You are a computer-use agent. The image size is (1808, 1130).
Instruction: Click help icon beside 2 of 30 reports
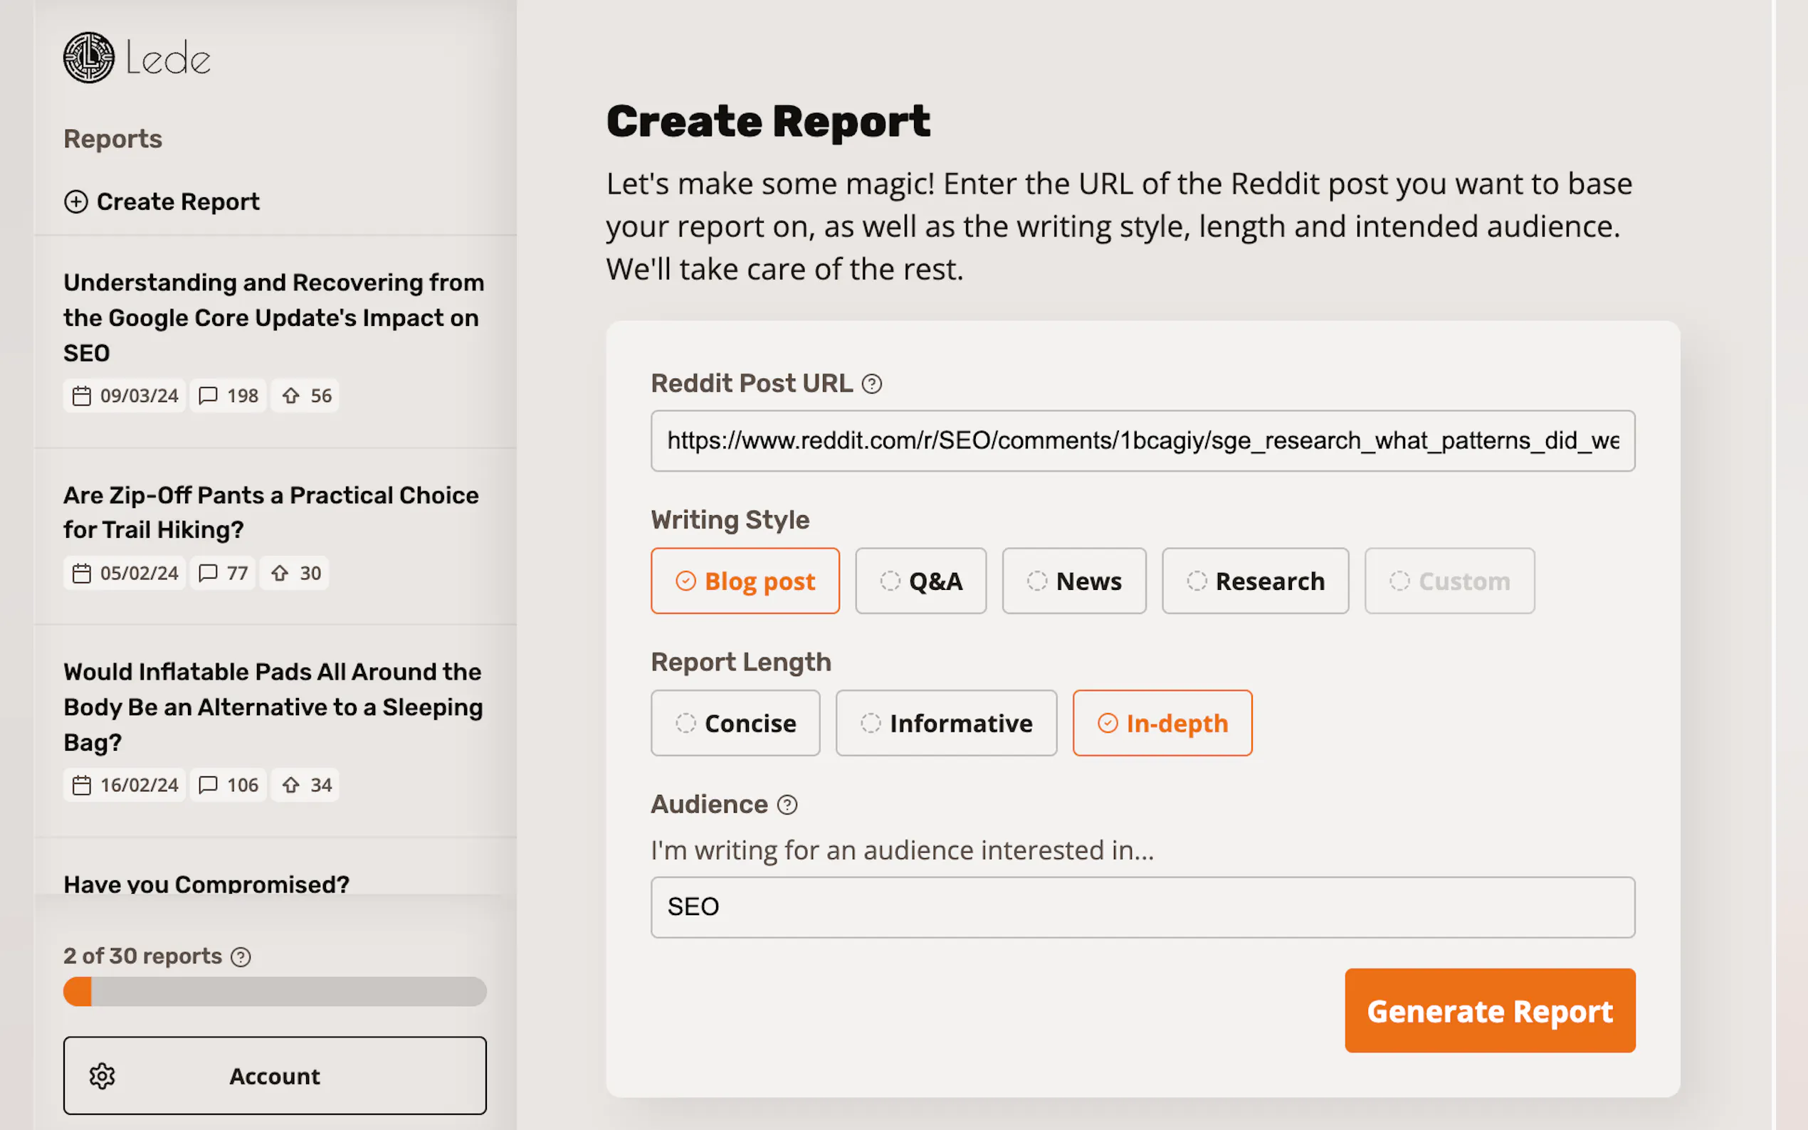241,957
